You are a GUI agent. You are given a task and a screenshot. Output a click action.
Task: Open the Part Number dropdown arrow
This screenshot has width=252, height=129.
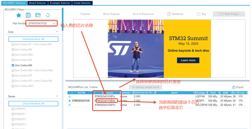pos(54,24)
